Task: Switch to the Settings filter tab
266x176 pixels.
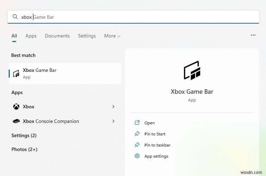Action: (x=87, y=36)
